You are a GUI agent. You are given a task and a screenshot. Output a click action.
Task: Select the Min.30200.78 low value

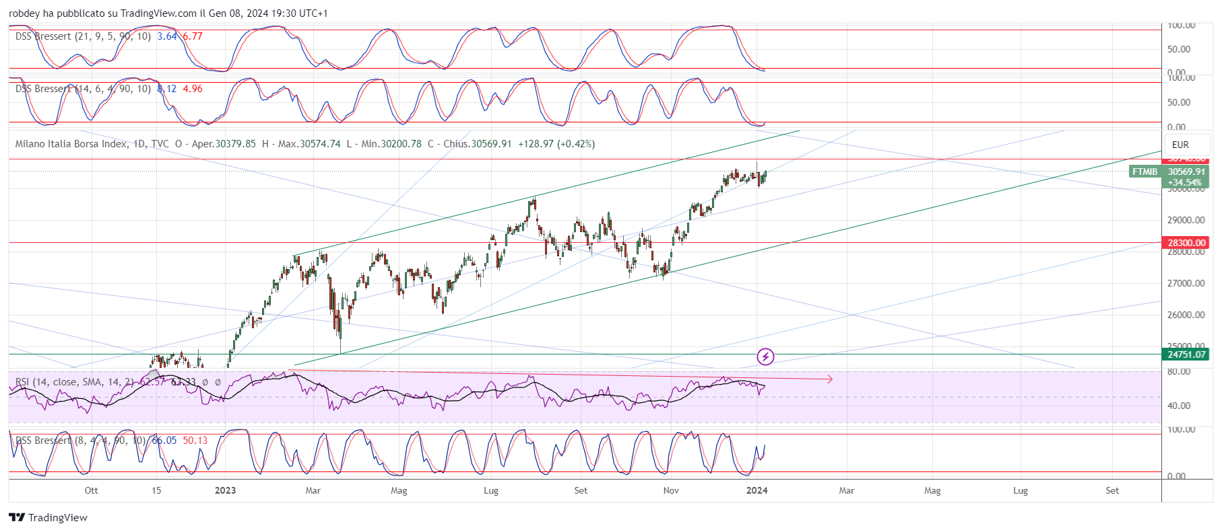click(x=391, y=144)
